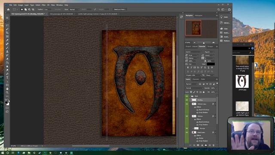Viewport: 275px width, 155px height.
Task: Select the Eraser tool
Action: tap(7, 59)
